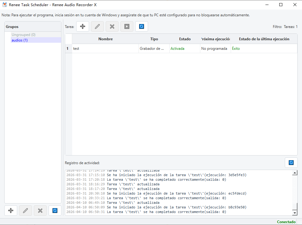Sort by the Nombre column header
Image resolution: width=302 pixels, height=225 pixels.
tap(105, 39)
